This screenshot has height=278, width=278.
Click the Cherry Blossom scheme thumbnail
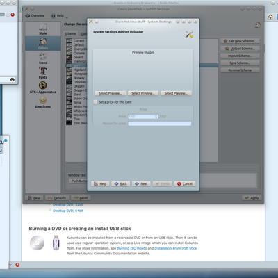coord(69,49)
